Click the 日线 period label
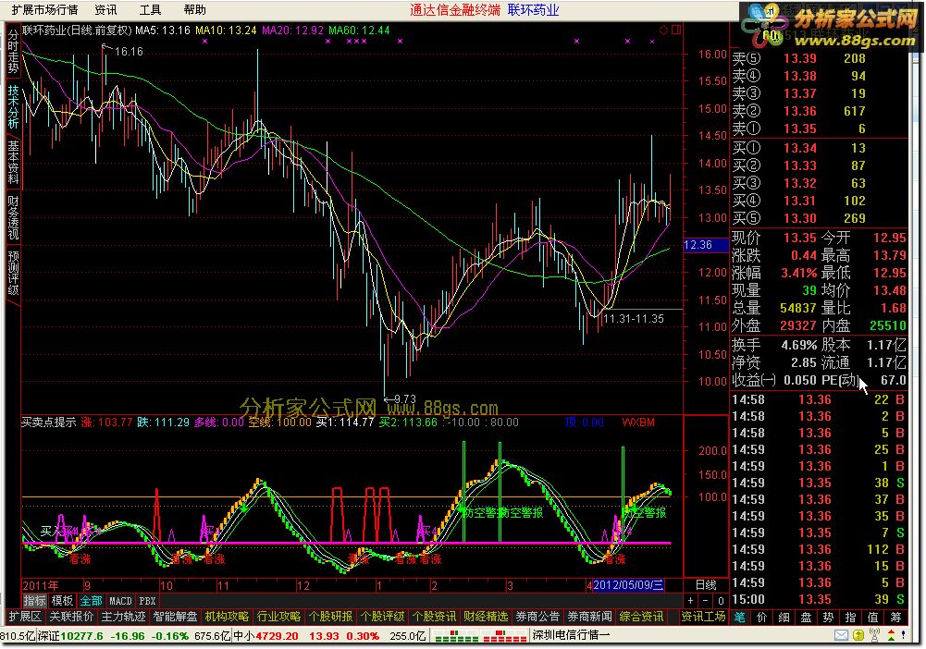The height and width of the screenshot is (649, 926). pyautogui.click(x=706, y=584)
